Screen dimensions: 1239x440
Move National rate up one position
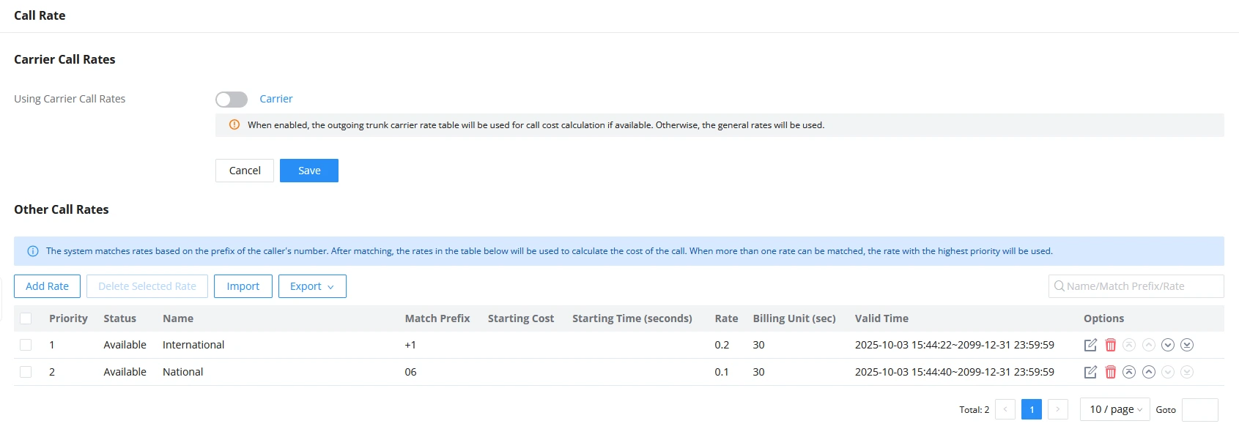(x=1149, y=372)
